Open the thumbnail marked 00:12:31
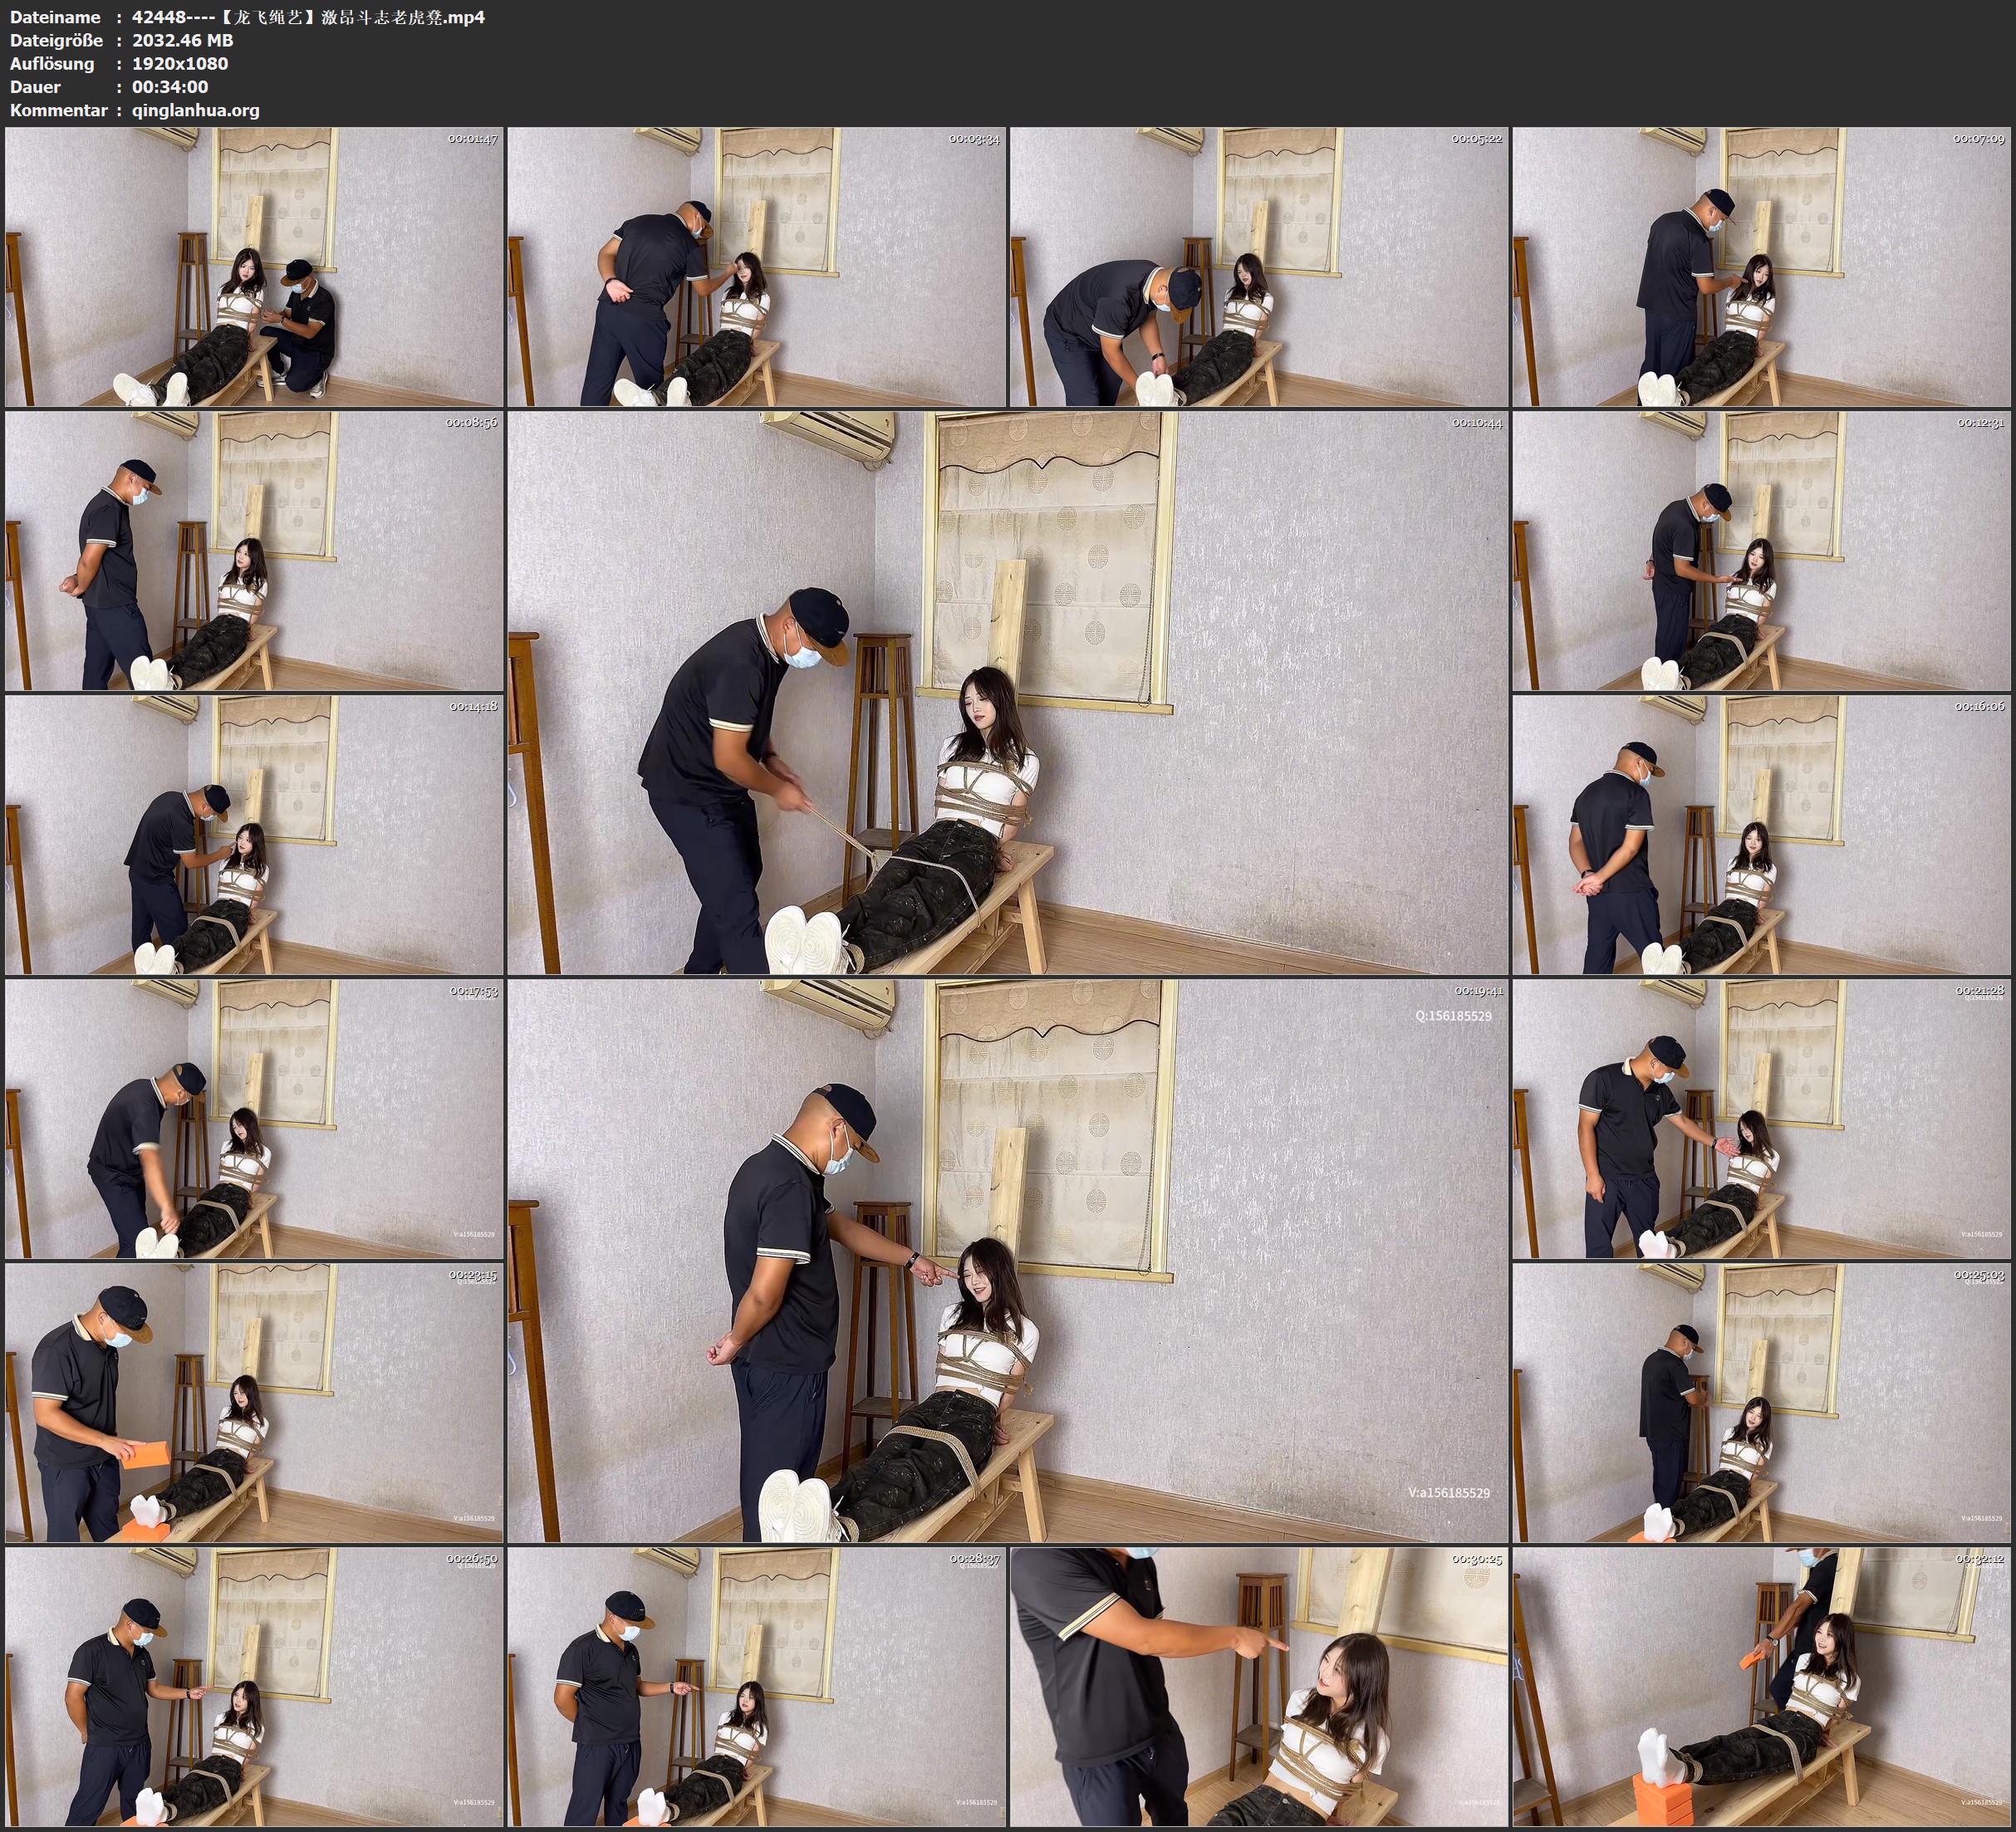This screenshot has height=1832, width=2016. [x=1761, y=551]
